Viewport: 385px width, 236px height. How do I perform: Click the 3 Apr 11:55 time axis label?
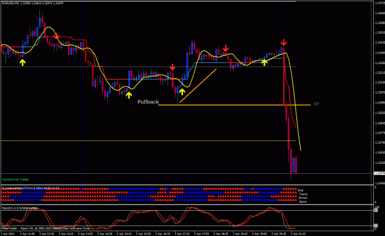(28, 234)
